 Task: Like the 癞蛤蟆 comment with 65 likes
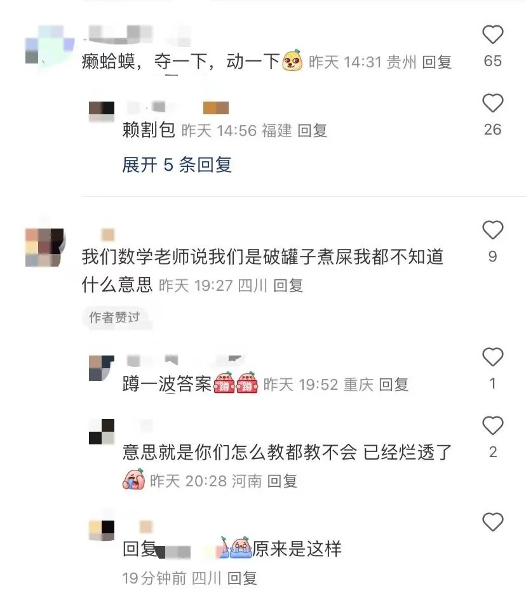pyautogui.click(x=493, y=34)
